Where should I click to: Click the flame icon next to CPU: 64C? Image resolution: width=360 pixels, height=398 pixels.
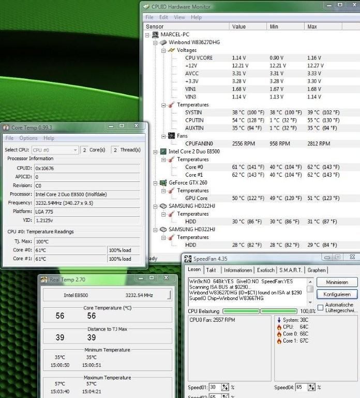(x=279, y=327)
